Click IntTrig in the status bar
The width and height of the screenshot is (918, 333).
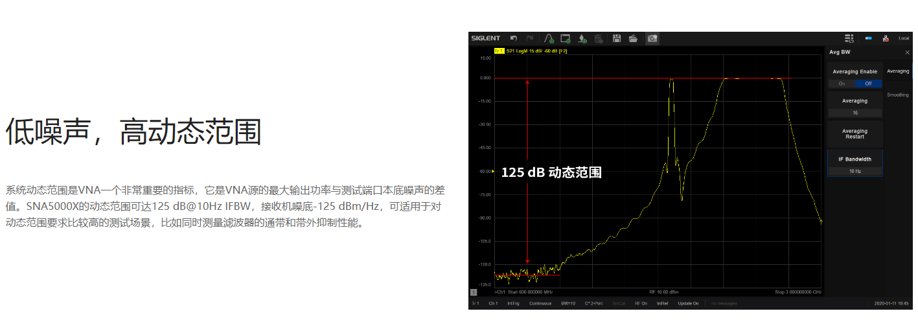tap(513, 303)
